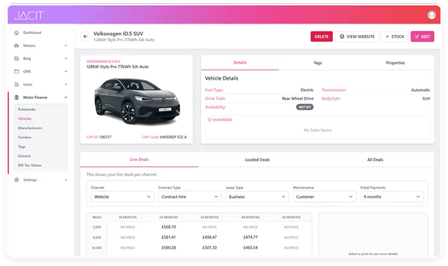
Task: Select the £483.54 price cell
Action: [x=250, y=247]
